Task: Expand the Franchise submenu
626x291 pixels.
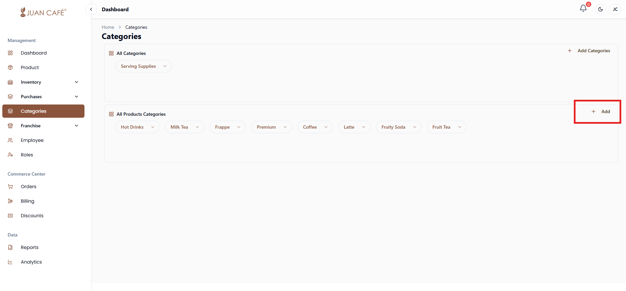Action: click(77, 126)
